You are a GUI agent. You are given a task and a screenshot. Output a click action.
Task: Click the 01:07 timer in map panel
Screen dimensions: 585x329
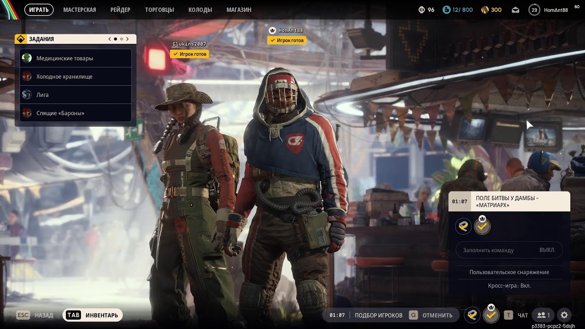coord(459,202)
